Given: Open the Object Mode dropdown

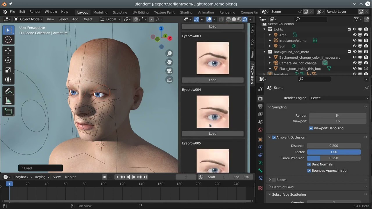Looking at the screenshot, I should click(28, 19).
